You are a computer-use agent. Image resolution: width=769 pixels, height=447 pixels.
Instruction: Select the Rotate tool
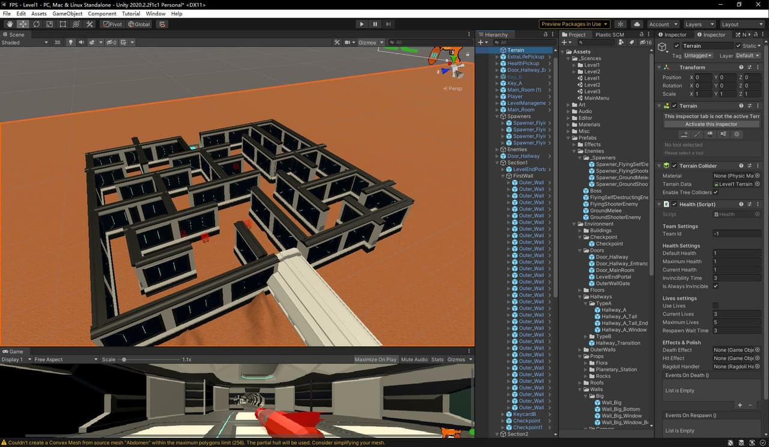tap(36, 24)
